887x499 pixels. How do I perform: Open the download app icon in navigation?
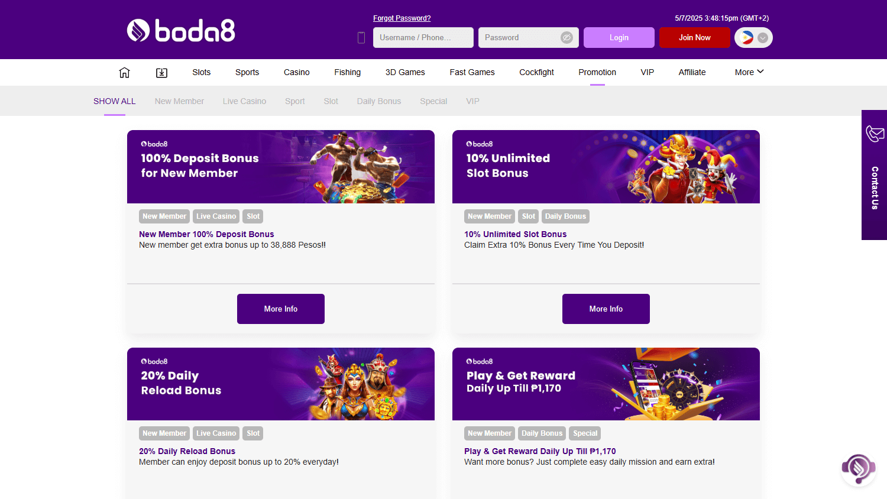(161, 72)
